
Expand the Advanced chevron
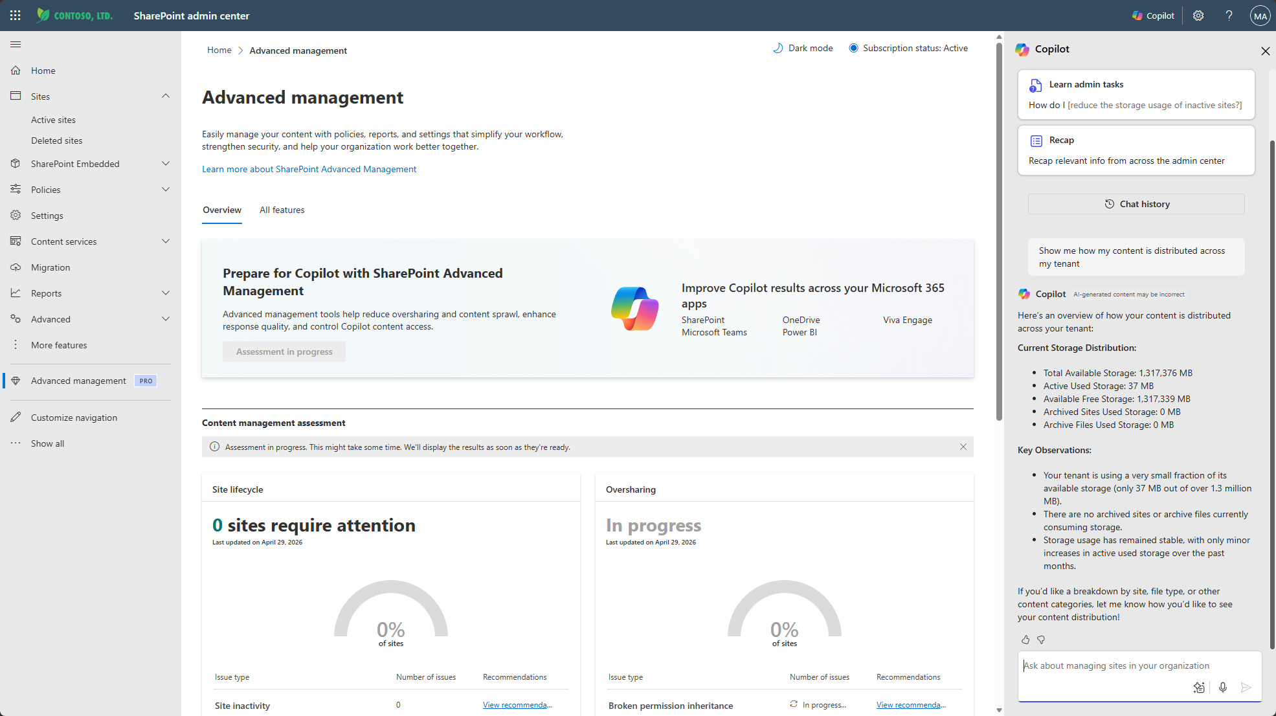point(166,319)
